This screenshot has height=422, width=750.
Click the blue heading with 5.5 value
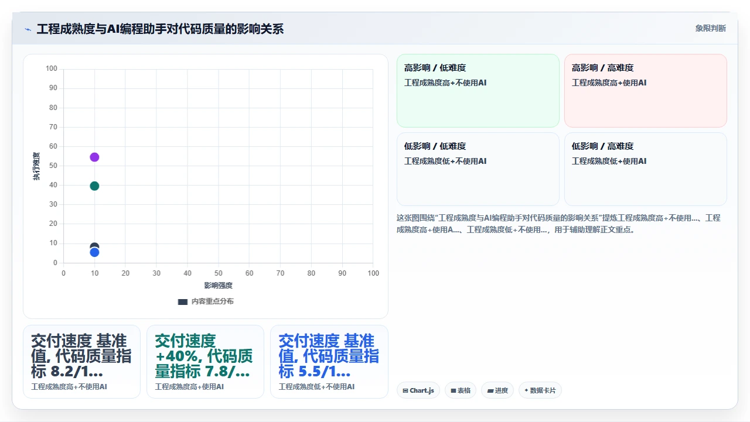coord(329,356)
